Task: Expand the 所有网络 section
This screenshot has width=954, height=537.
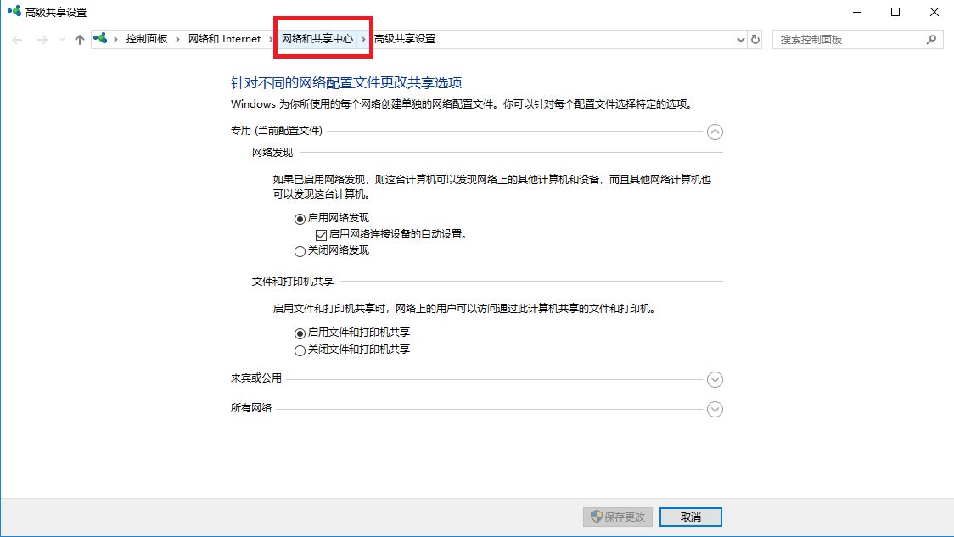Action: click(x=715, y=409)
